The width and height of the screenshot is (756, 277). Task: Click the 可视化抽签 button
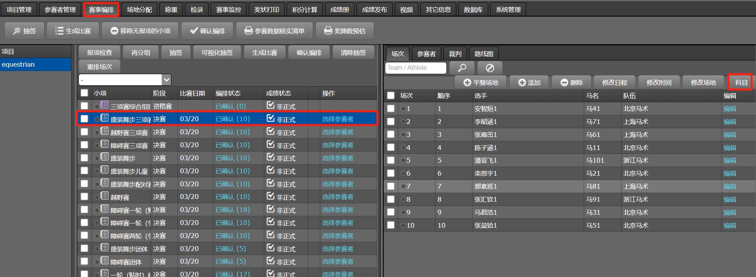[x=217, y=52]
